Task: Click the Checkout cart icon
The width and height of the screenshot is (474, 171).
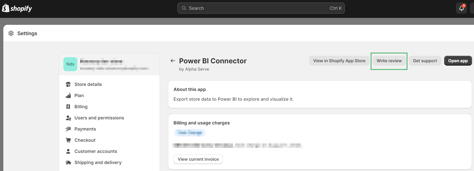Action: 68,140
